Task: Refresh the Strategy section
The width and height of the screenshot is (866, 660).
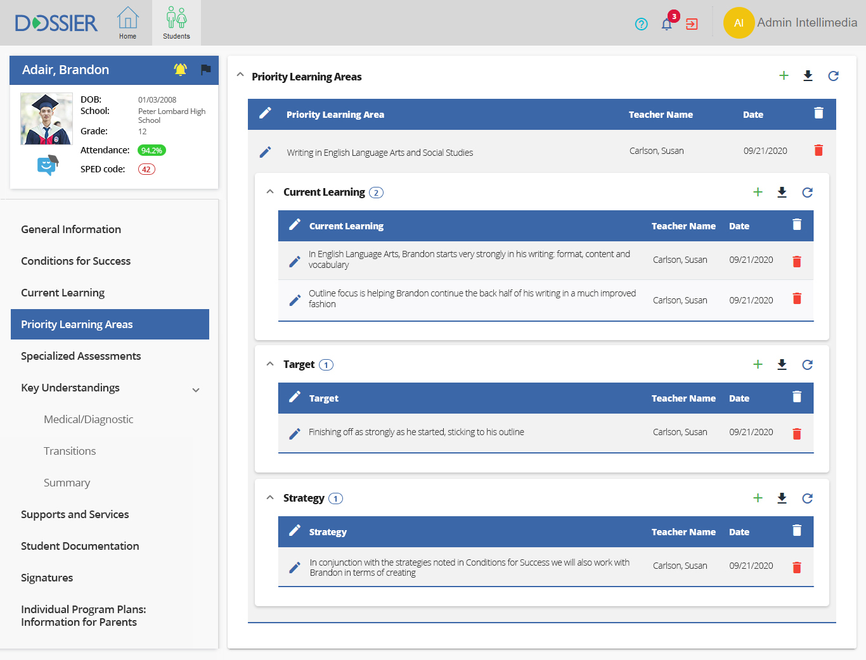Action: pyautogui.click(x=807, y=498)
